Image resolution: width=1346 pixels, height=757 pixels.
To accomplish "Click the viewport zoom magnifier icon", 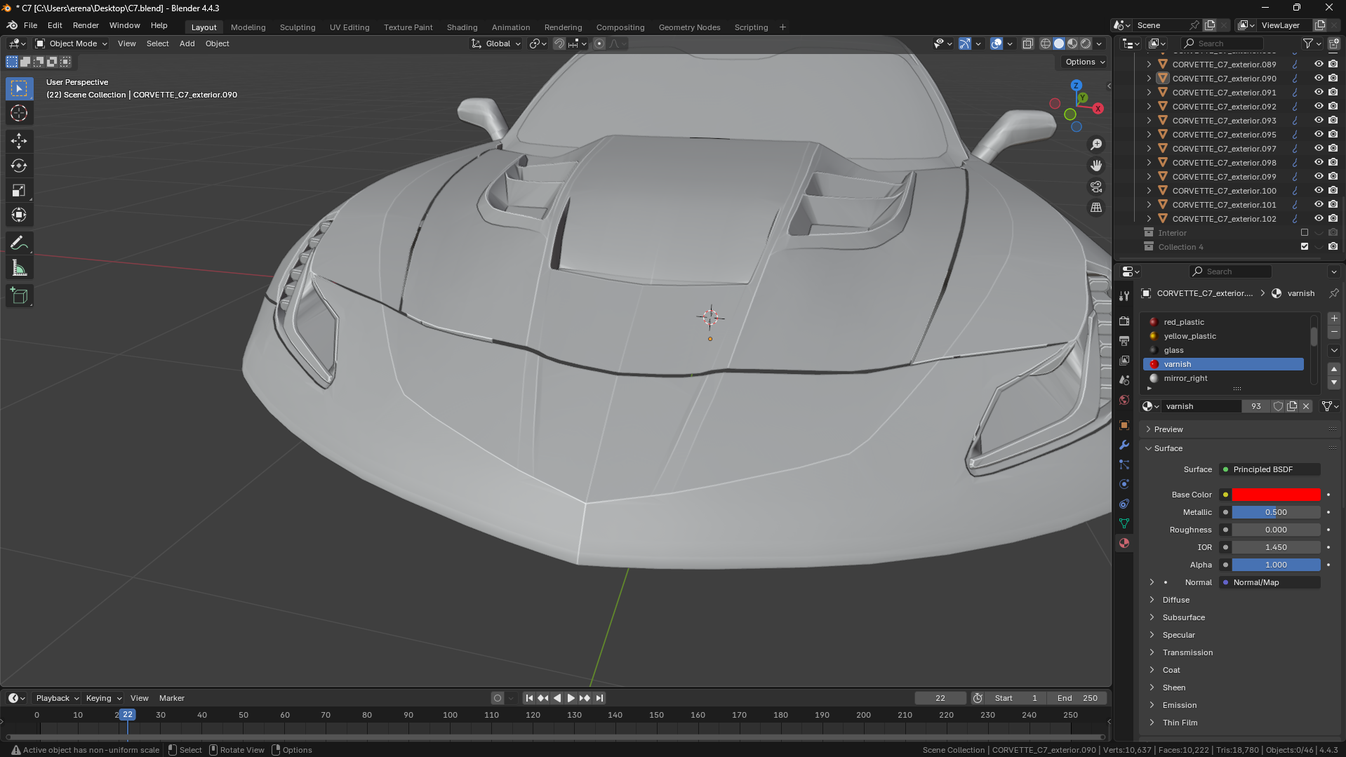I will click(1096, 145).
